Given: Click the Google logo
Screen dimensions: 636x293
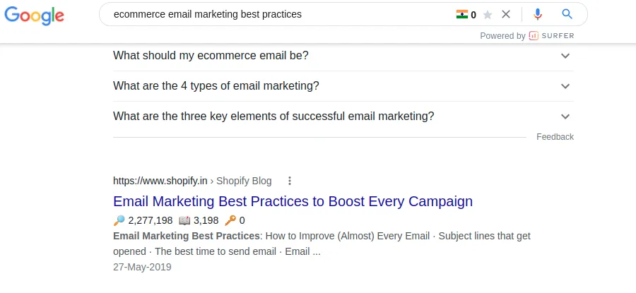Looking at the screenshot, I should (x=34, y=16).
